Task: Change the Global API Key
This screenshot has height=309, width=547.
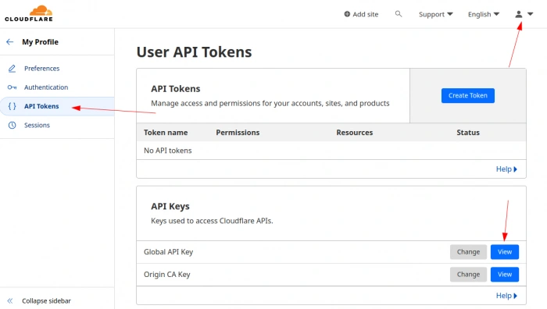Action: [x=468, y=252]
